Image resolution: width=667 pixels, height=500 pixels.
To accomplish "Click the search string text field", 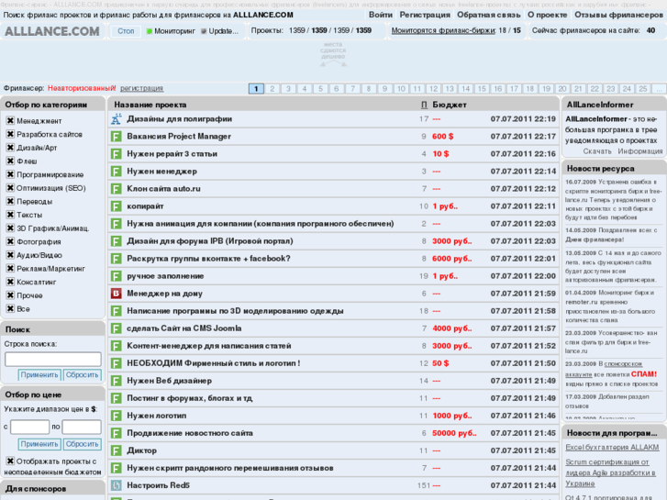I will tap(52, 359).
